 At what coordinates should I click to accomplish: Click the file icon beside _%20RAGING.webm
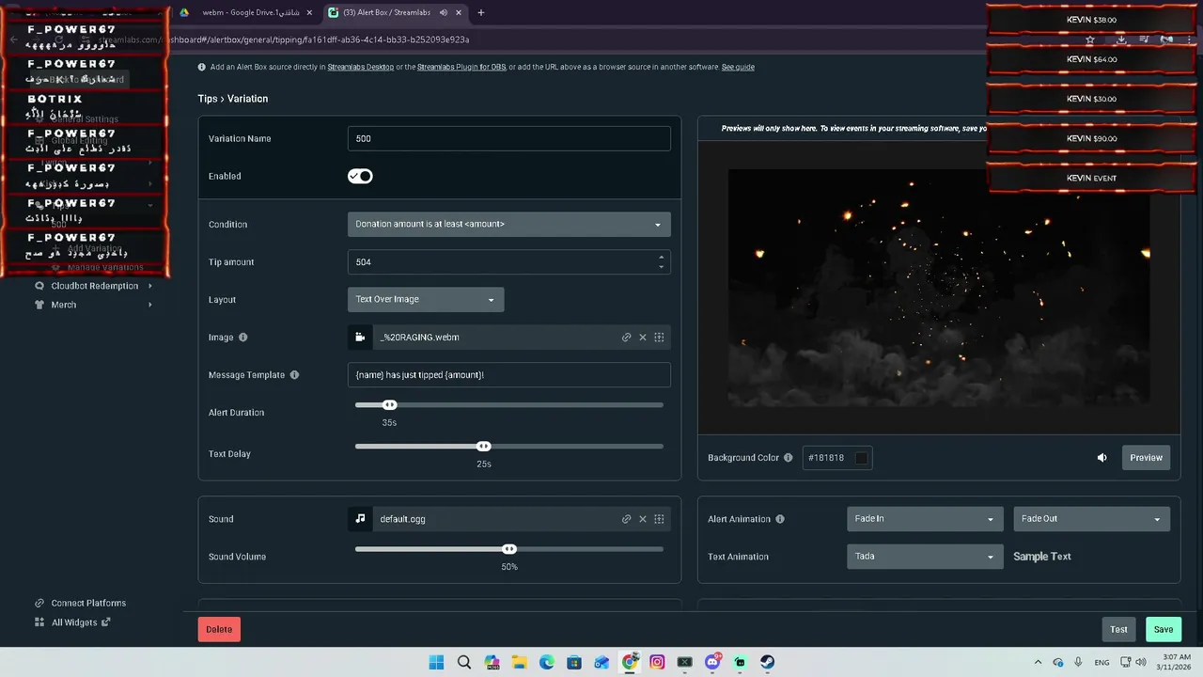tap(360, 338)
